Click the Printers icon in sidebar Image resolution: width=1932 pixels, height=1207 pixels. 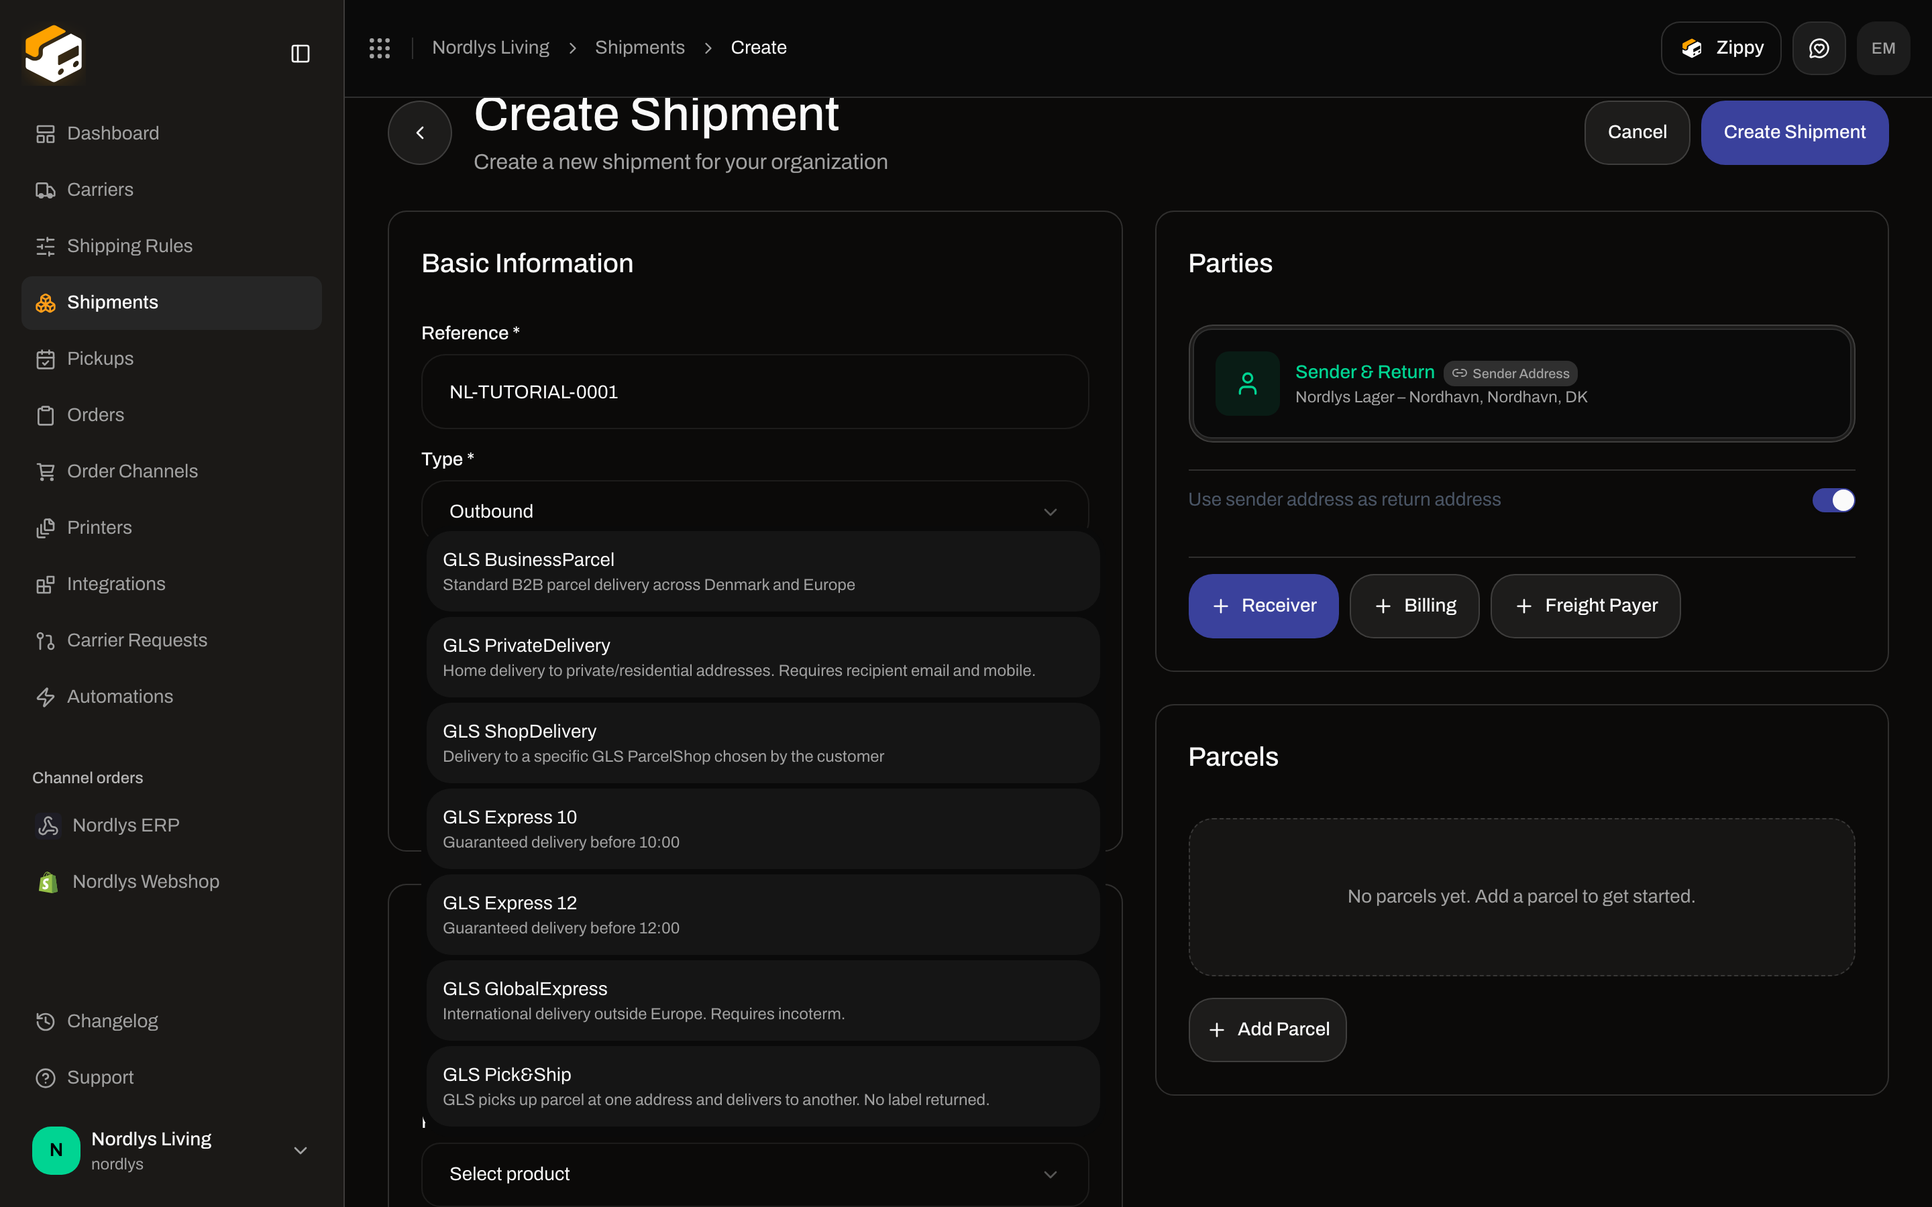pos(46,528)
